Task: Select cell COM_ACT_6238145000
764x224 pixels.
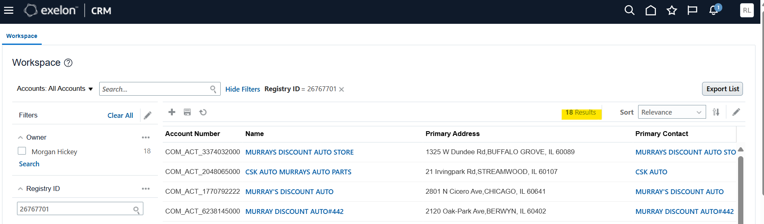Action: click(x=202, y=211)
